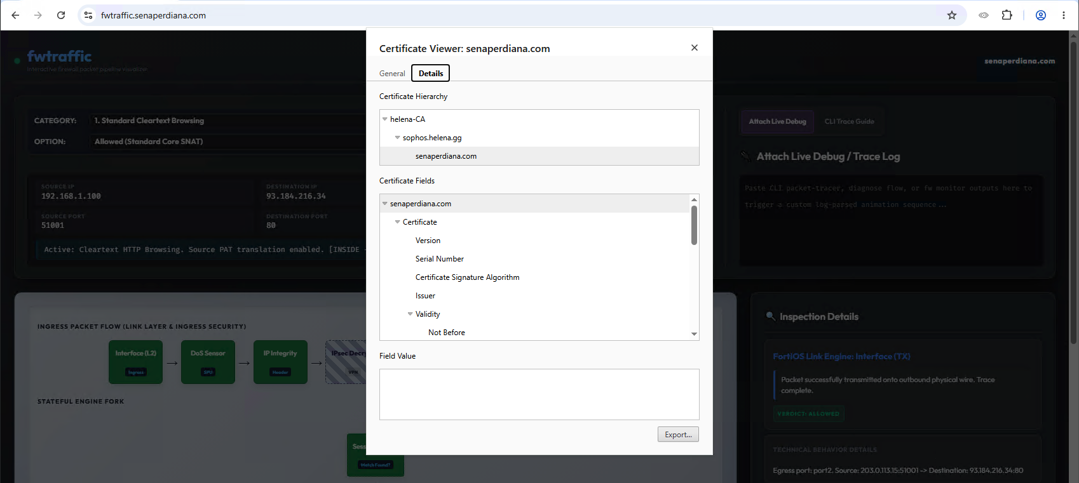1079x483 pixels.
Task: Click the source port value 51001
Action: tap(53, 225)
